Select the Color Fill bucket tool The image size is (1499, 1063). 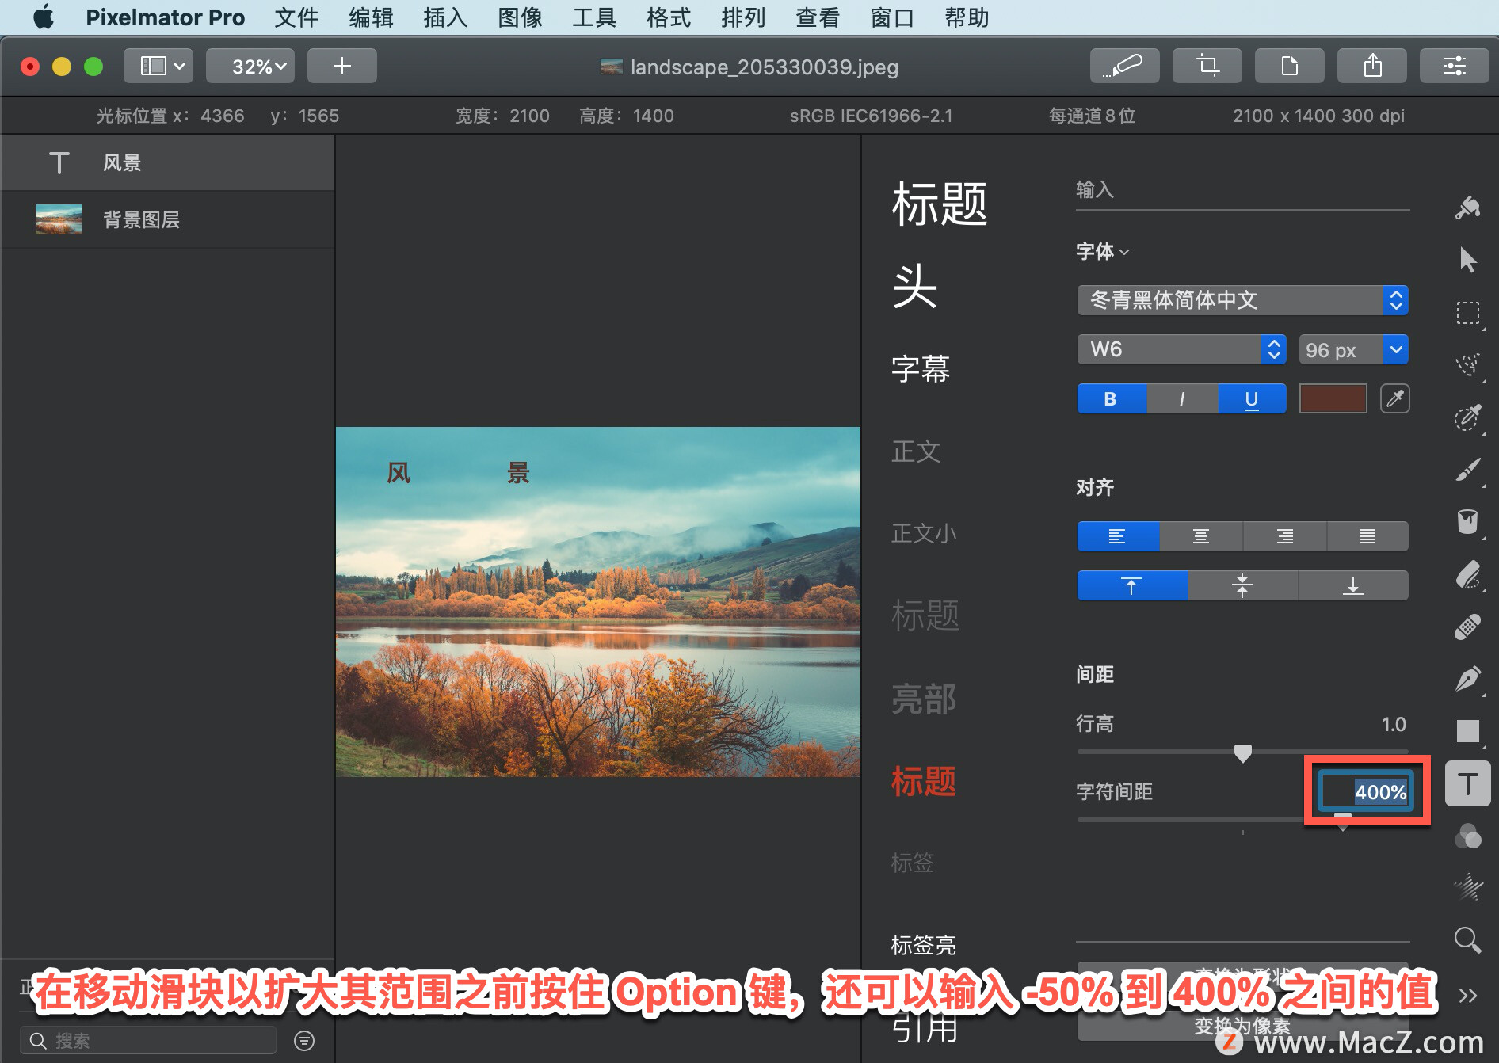pyautogui.click(x=1467, y=521)
